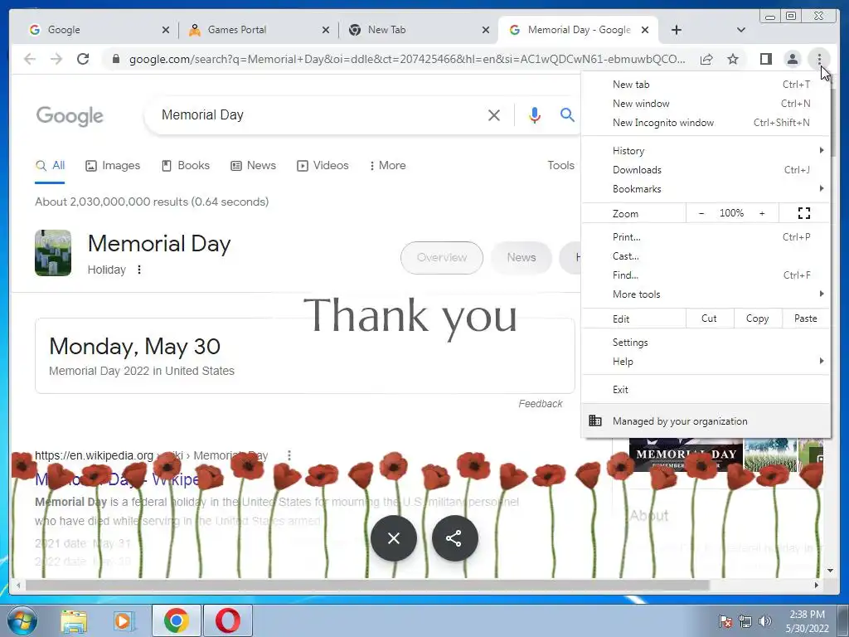Click the Feedback link
Screen dimensions: 849x637
[541, 404]
